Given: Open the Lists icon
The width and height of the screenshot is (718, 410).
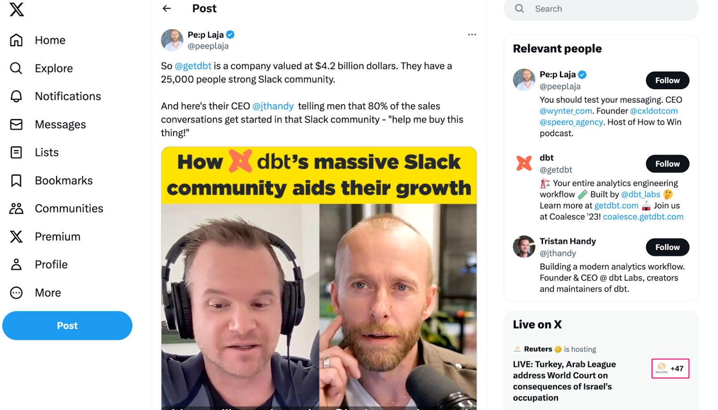Looking at the screenshot, I should pyautogui.click(x=16, y=152).
